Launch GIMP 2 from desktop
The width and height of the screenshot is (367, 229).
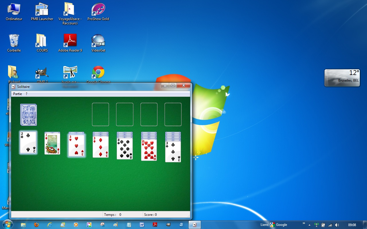[42, 74]
